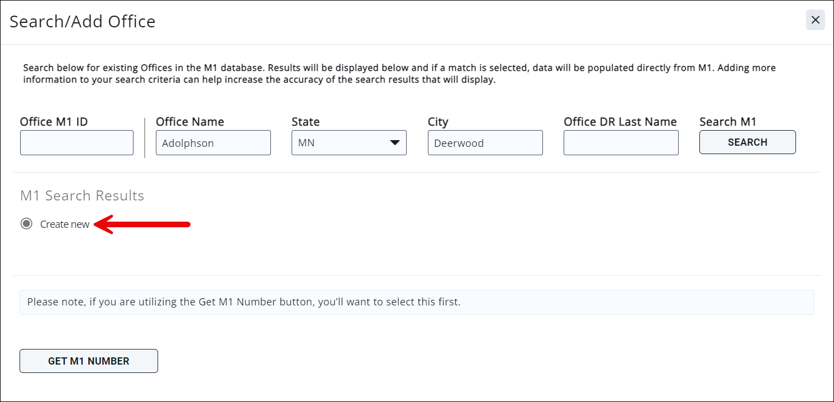This screenshot has height=402, width=834.
Task: Select the Create new radio button
Action: (26, 223)
